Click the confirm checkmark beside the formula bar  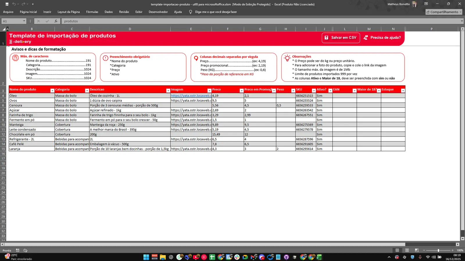(47, 21)
